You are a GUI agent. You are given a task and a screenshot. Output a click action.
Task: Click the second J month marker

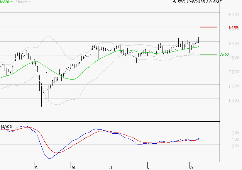[x=149, y=168]
